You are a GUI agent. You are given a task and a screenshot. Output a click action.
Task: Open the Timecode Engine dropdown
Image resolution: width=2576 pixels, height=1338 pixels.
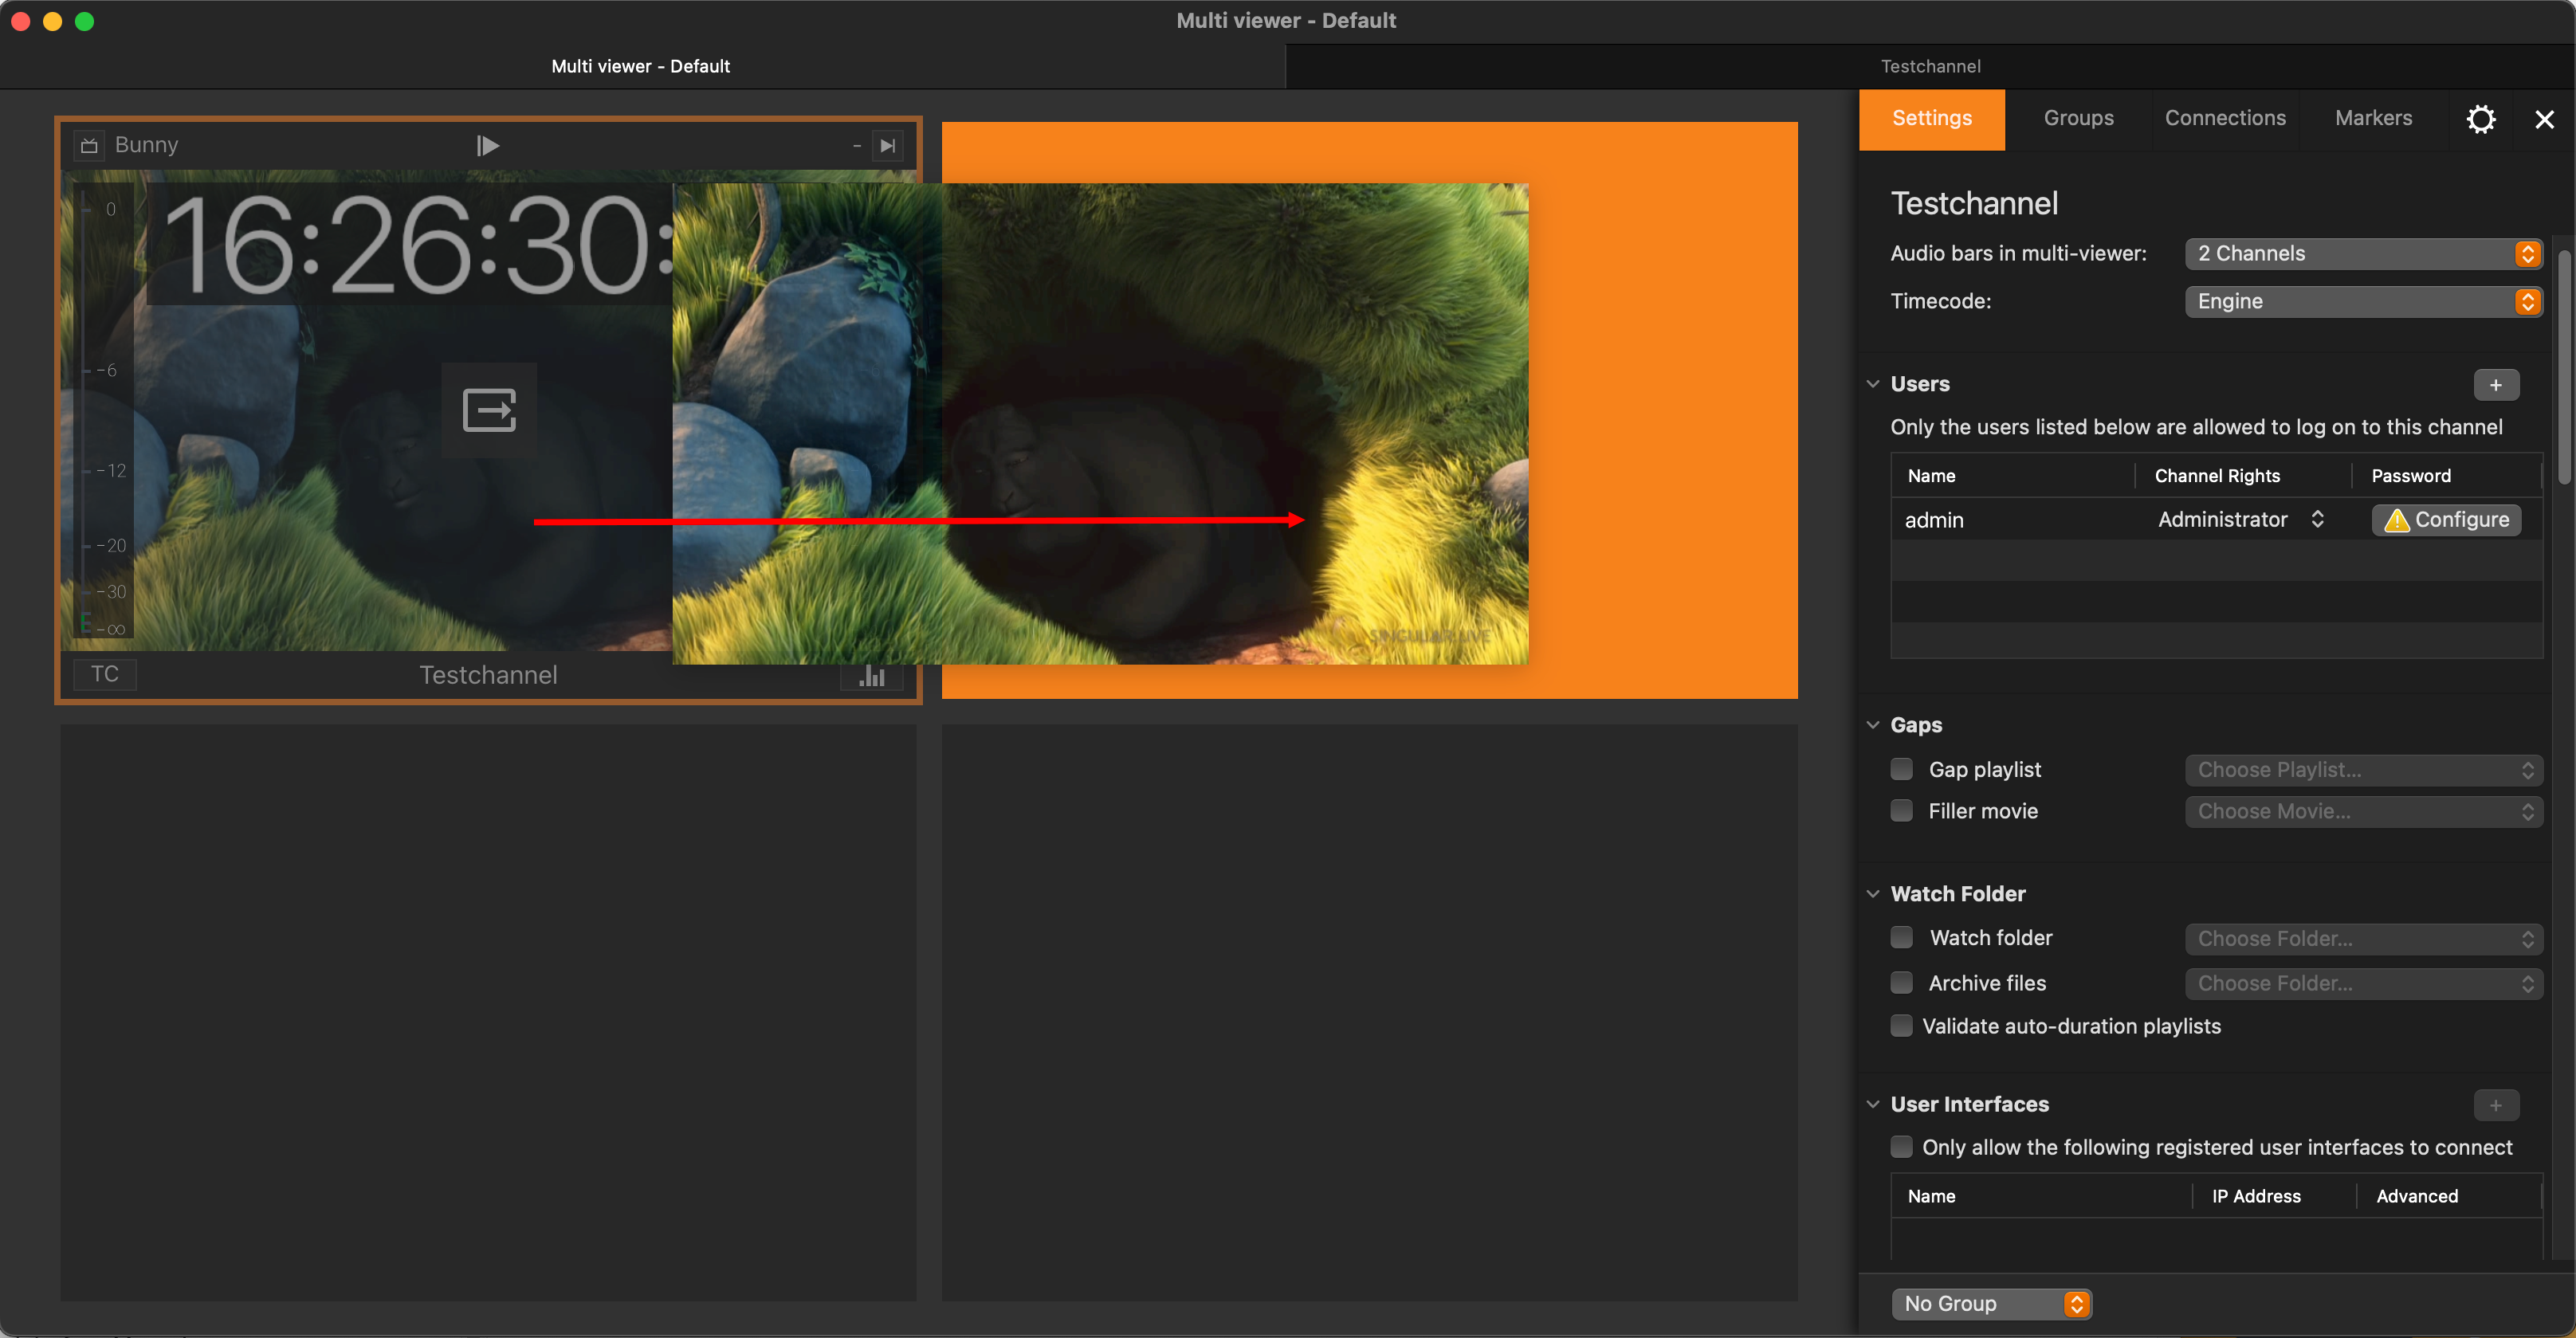pyautogui.click(x=2363, y=302)
